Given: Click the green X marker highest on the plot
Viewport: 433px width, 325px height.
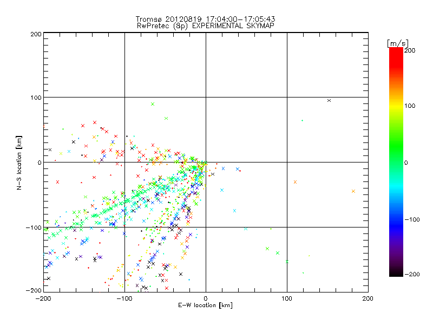Looking at the screenshot, I should click(153, 104).
